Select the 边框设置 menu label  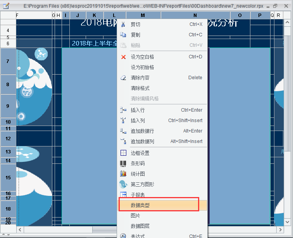coord(140,153)
